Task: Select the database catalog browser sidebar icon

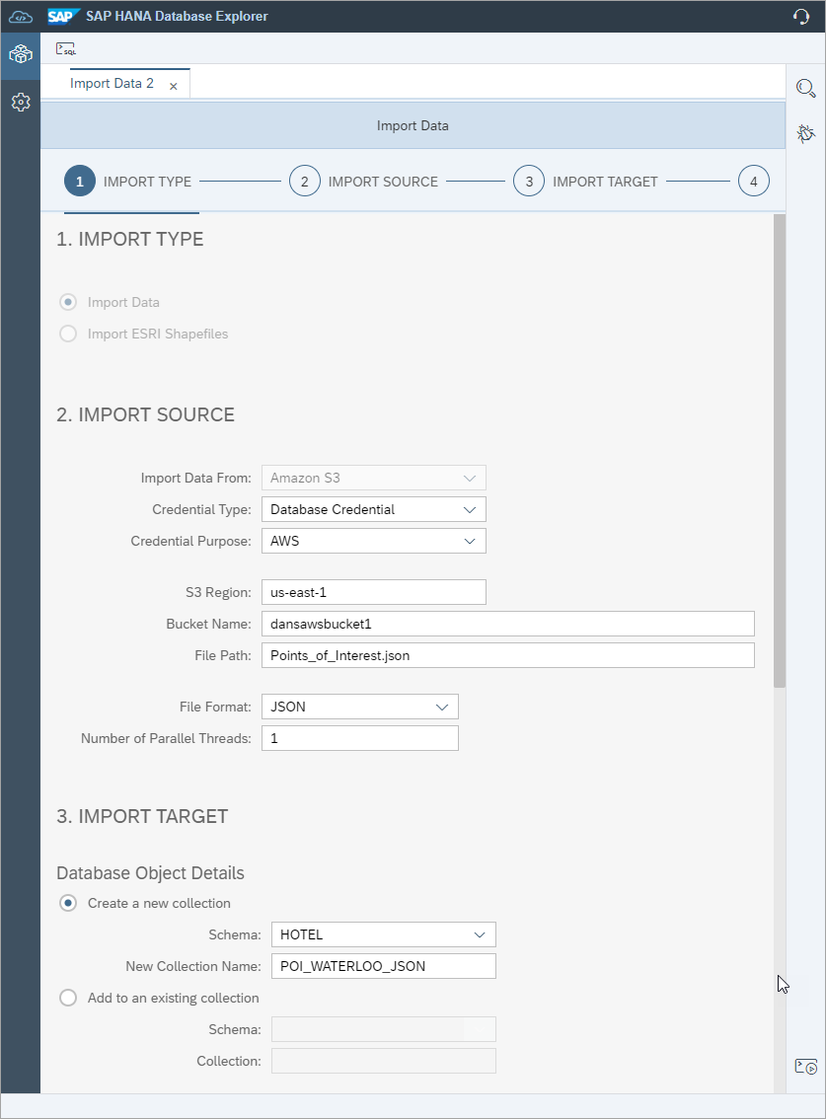Action: point(21,54)
